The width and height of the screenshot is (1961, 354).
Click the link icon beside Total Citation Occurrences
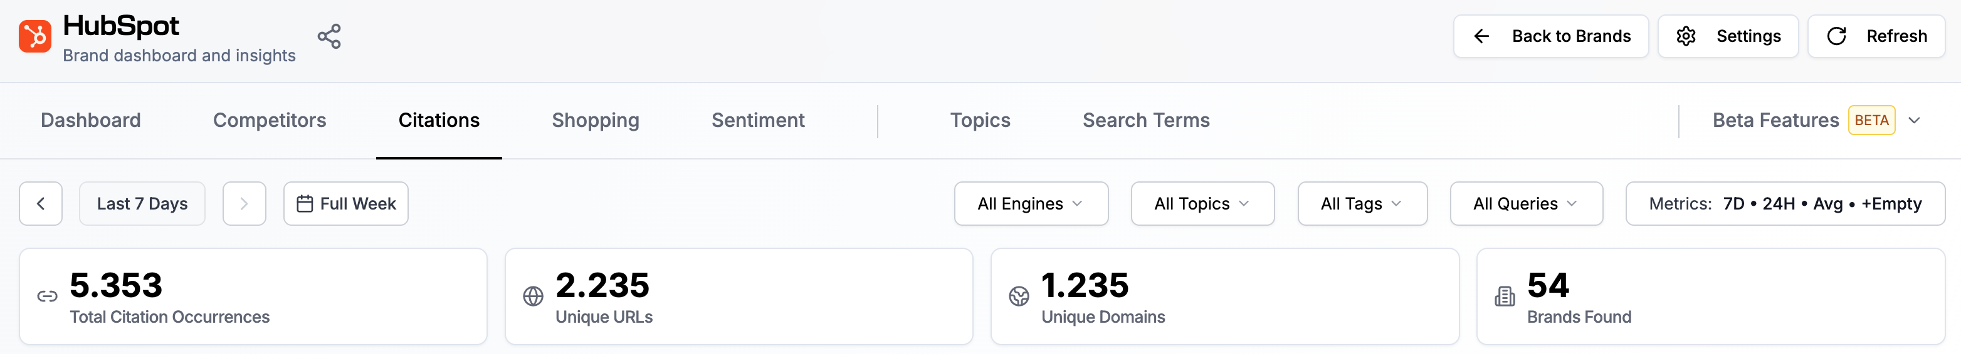(x=47, y=296)
